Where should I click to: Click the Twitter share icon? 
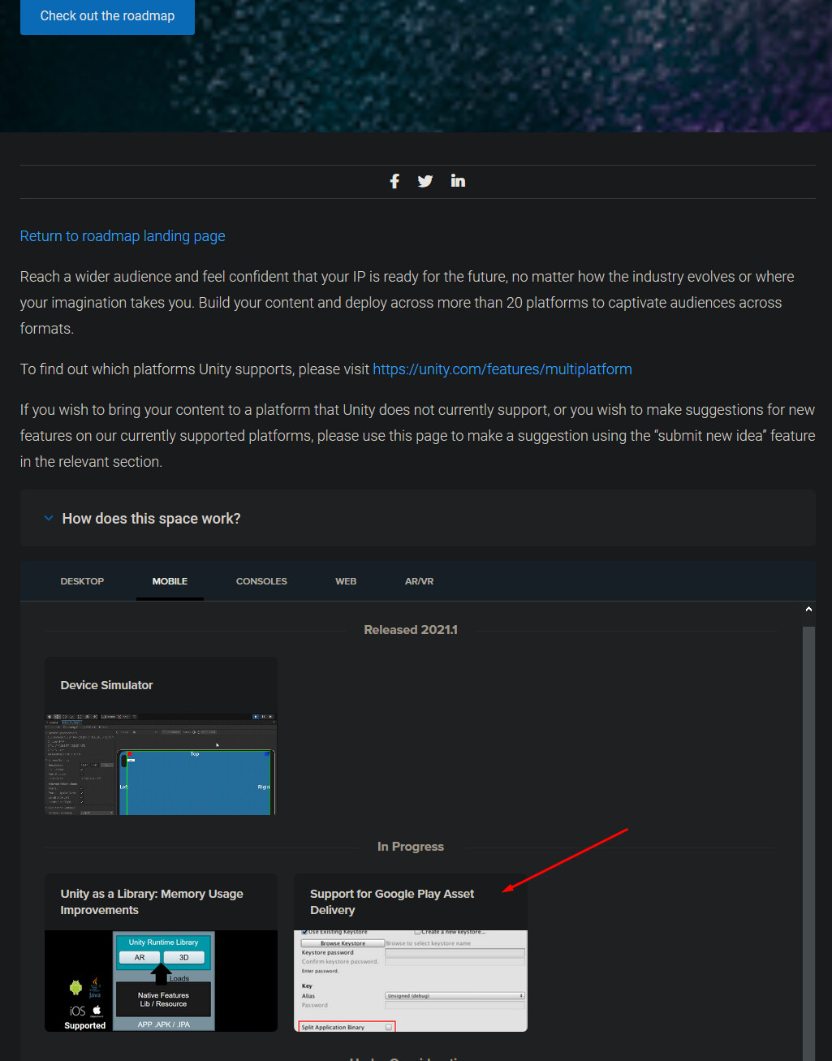(x=425, y=180)
